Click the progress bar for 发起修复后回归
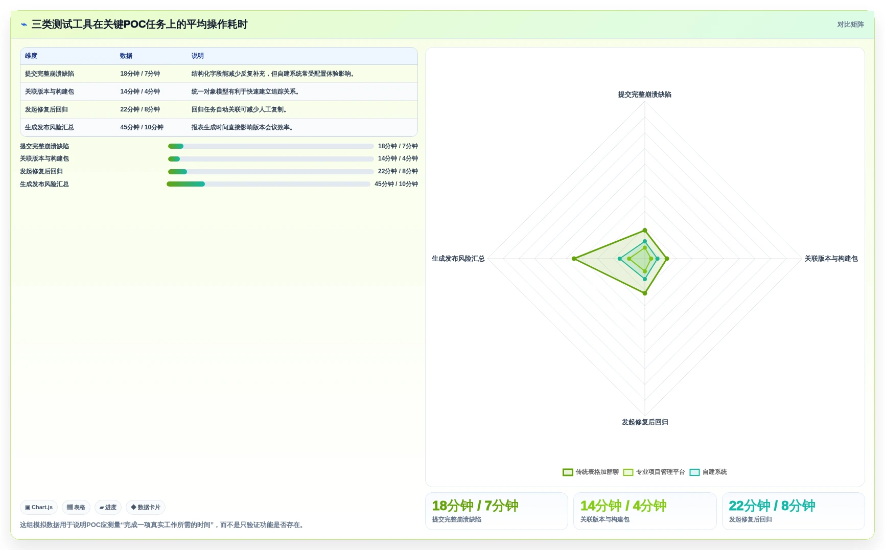The width and height of the screenshot is (885, 550). pos(271,172)
